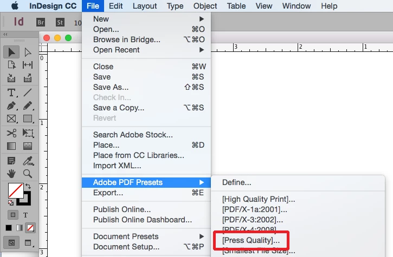Open the InDesign CC application menu

(53, 6)
